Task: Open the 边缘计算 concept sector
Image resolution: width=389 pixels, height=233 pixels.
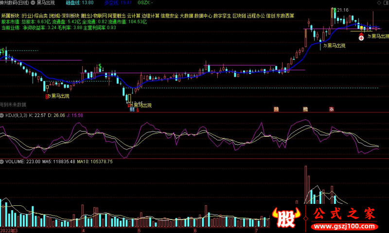Action: click(151, 16)
